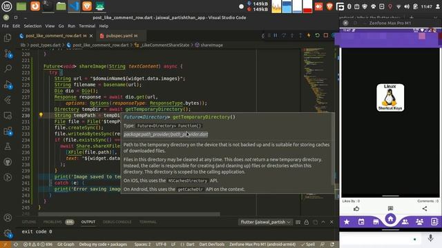Open the Accounts icon in activity bar
The image size is (442, 248).
pyautogui.click(x=8, y=218)
